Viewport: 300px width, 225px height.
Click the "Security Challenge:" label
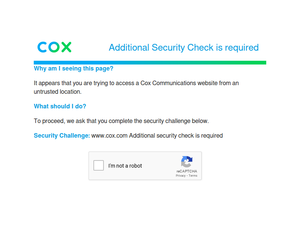62,135
